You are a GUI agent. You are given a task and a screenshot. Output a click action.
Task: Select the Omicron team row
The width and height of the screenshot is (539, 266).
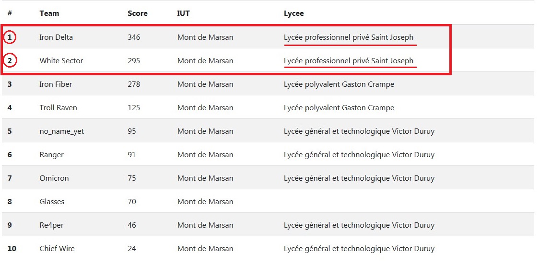[268, 178]
